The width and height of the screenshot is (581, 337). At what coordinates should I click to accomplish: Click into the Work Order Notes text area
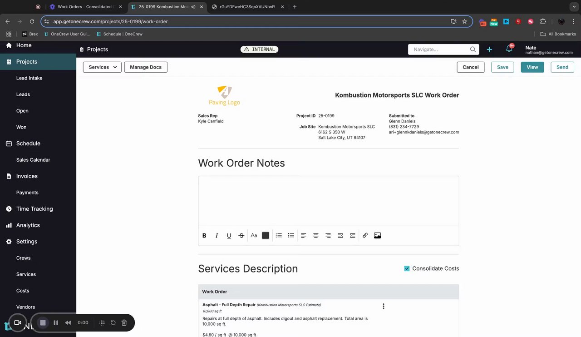(x=328, y=200)
